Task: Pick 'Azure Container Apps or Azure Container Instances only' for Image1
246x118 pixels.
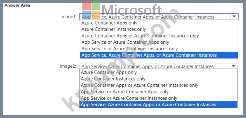Action: [x=140, y=36]
